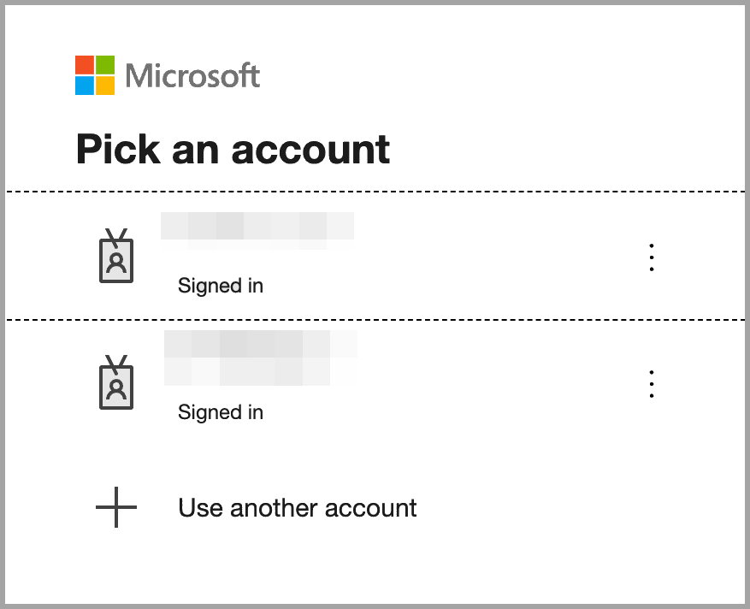Click the first account's "Signed in" label
Image resolution: width=750 pixels, height=609 pixels.
tap(220, 286)
